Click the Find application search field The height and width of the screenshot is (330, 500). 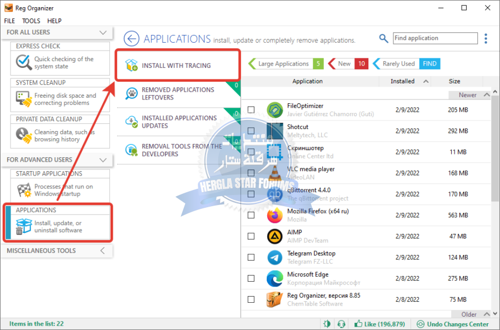(434, 38)
